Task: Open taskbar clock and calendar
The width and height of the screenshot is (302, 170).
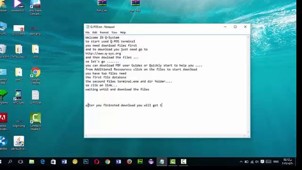Action: coord(288,161)
